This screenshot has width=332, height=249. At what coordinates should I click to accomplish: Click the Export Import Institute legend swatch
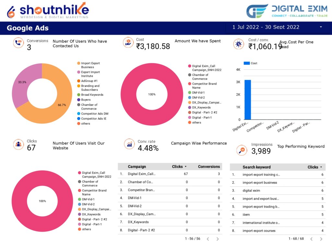coord(78,72)
